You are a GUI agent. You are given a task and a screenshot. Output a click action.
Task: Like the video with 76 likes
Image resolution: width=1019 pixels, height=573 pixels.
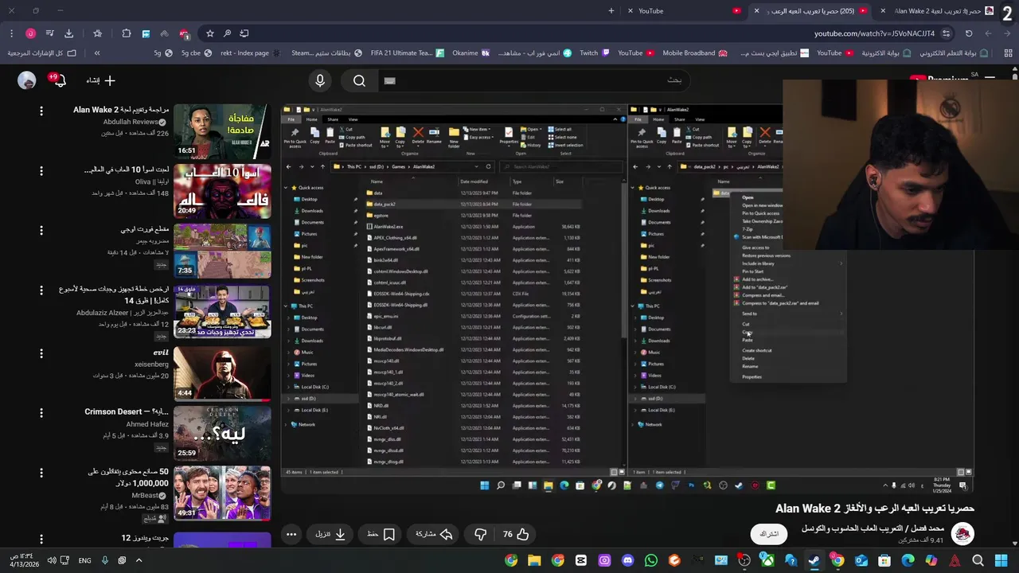point(516,534)
